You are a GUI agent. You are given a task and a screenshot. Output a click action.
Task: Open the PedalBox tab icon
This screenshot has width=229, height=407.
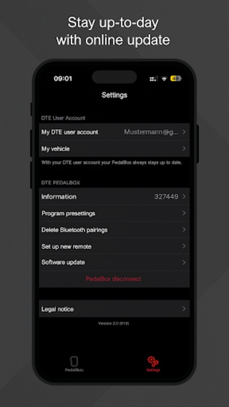[x=74, y=361]
